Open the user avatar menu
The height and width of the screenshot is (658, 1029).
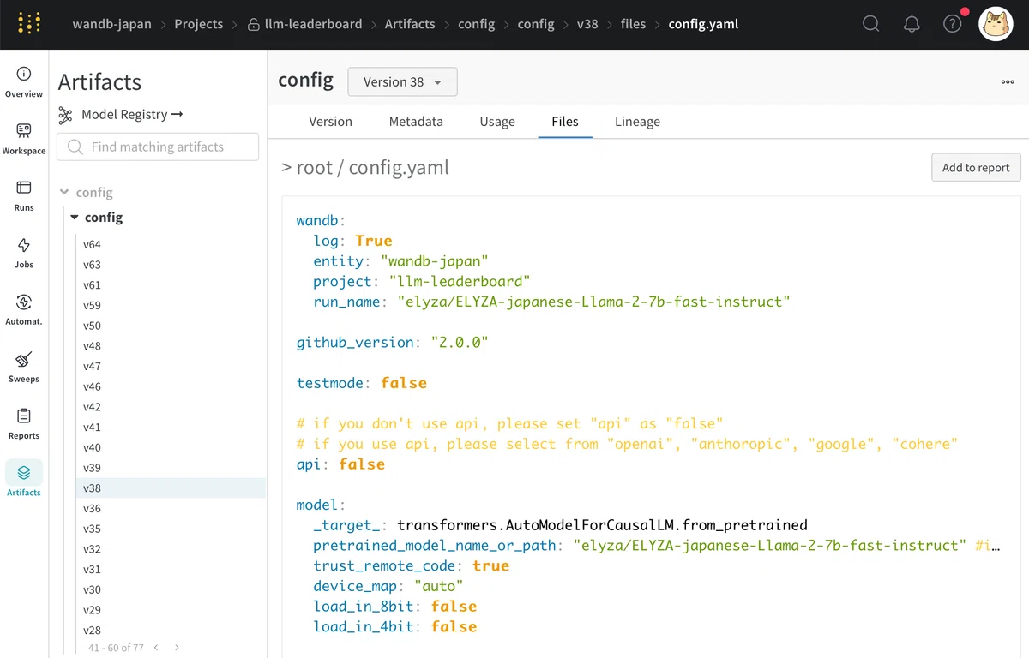[996, 24]
